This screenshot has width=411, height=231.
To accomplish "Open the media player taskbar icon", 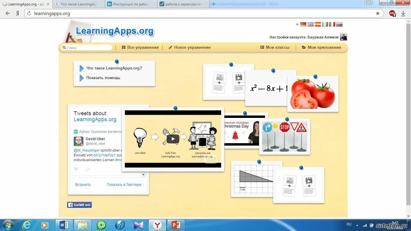I will tap(45, 225).
